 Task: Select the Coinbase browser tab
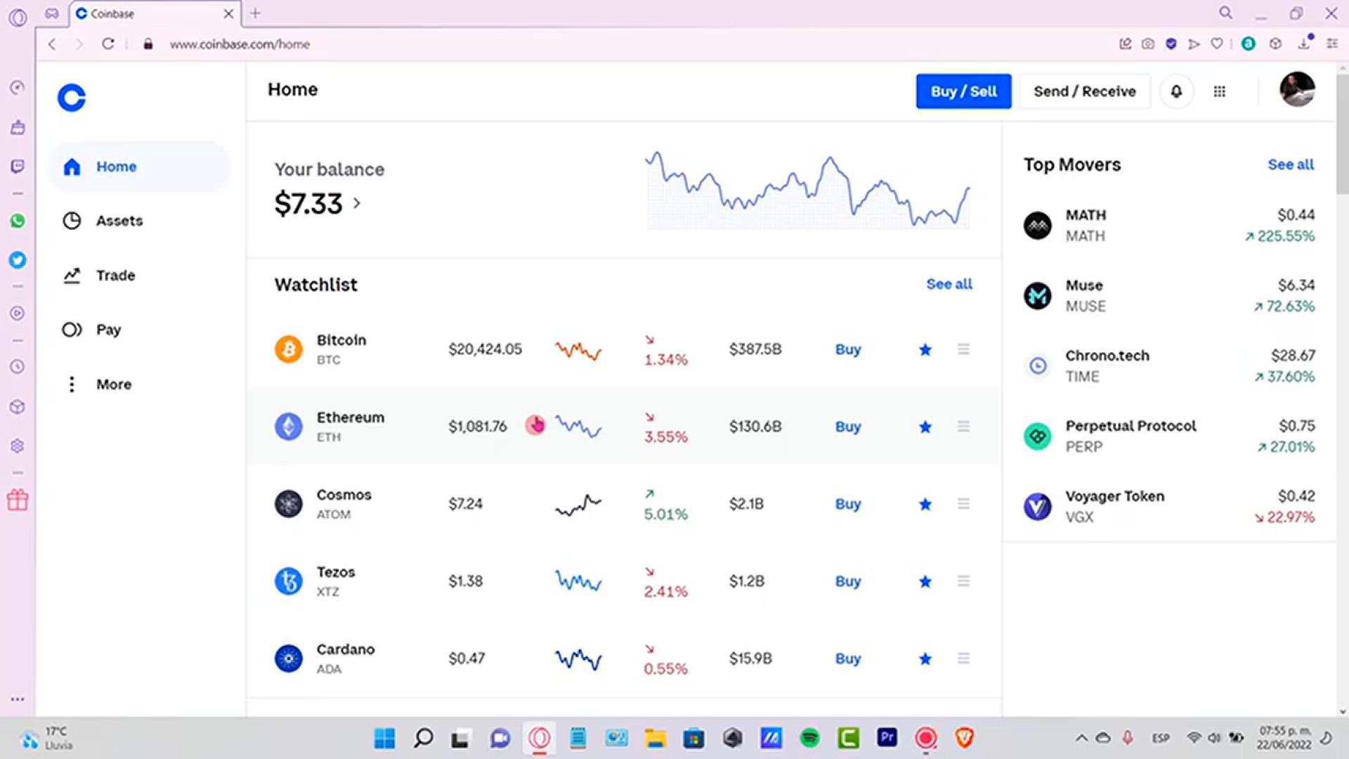(x=155, y=13)
